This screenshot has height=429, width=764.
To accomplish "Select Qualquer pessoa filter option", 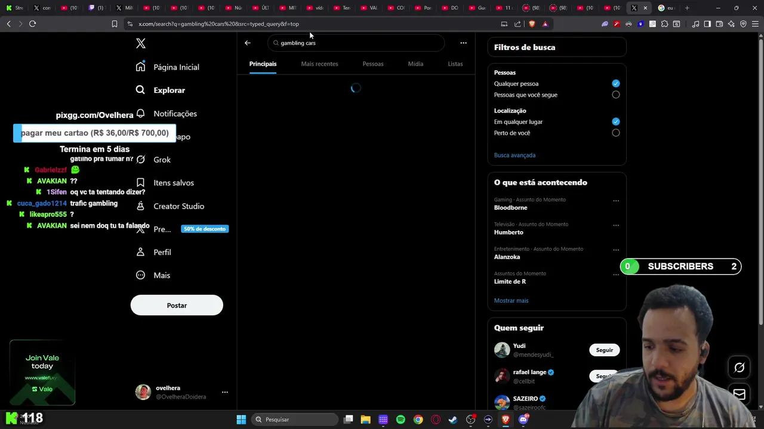I will (x=616, y=83).
